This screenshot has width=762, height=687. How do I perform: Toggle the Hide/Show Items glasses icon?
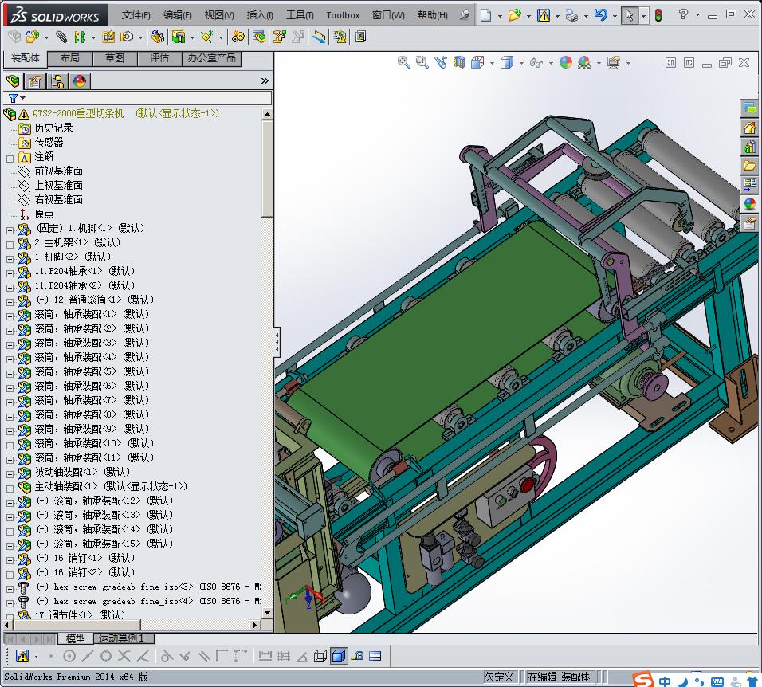536,63
